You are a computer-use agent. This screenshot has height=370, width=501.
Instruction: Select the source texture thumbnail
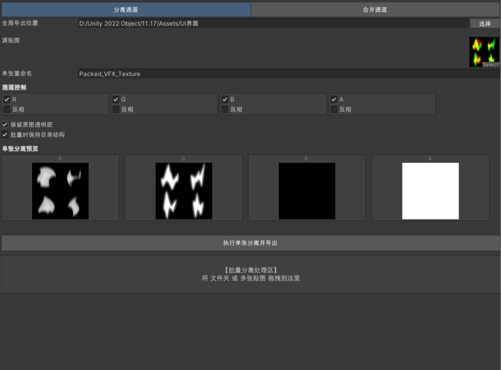click(484, 52)
